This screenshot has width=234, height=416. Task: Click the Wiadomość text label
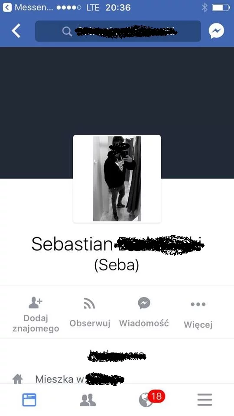point(144,323)
